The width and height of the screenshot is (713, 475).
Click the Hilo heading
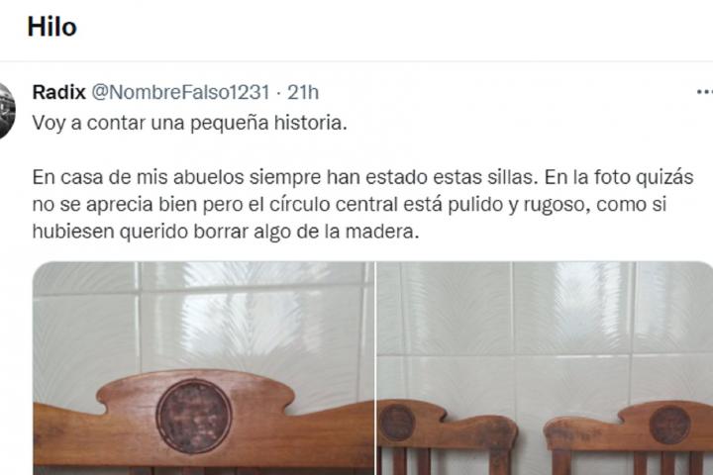pyautogui.click(x=51, y=27)
